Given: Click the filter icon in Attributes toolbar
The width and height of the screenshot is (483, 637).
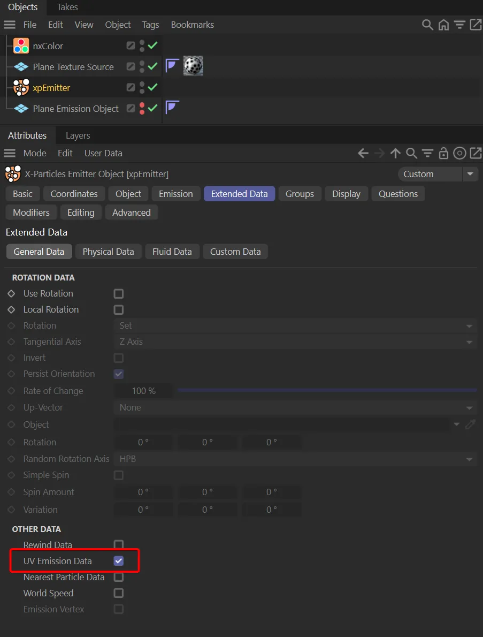Looking at the screenshot, I should pyautogui.click(x=427, y=153).
